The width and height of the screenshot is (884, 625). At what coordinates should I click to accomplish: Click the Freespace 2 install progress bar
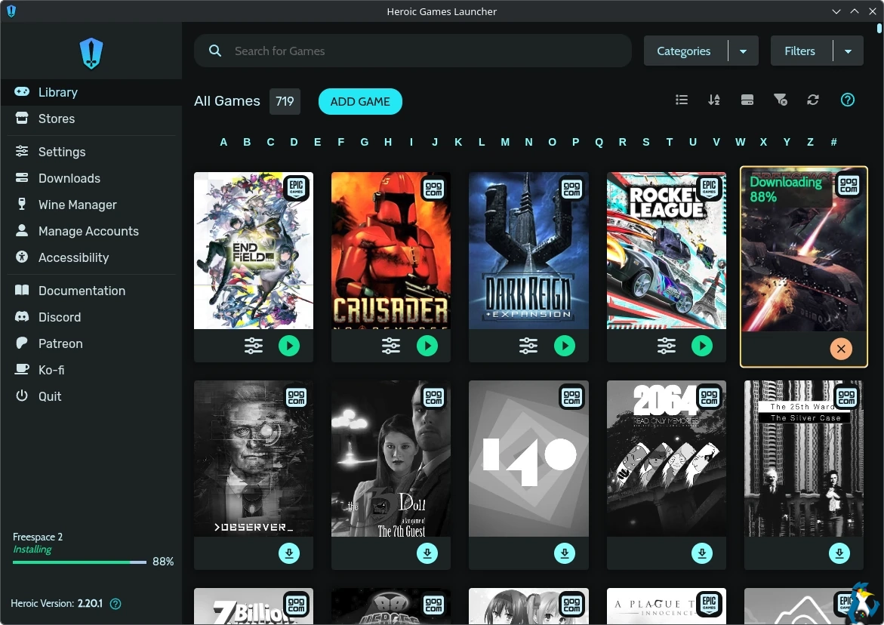80,562
